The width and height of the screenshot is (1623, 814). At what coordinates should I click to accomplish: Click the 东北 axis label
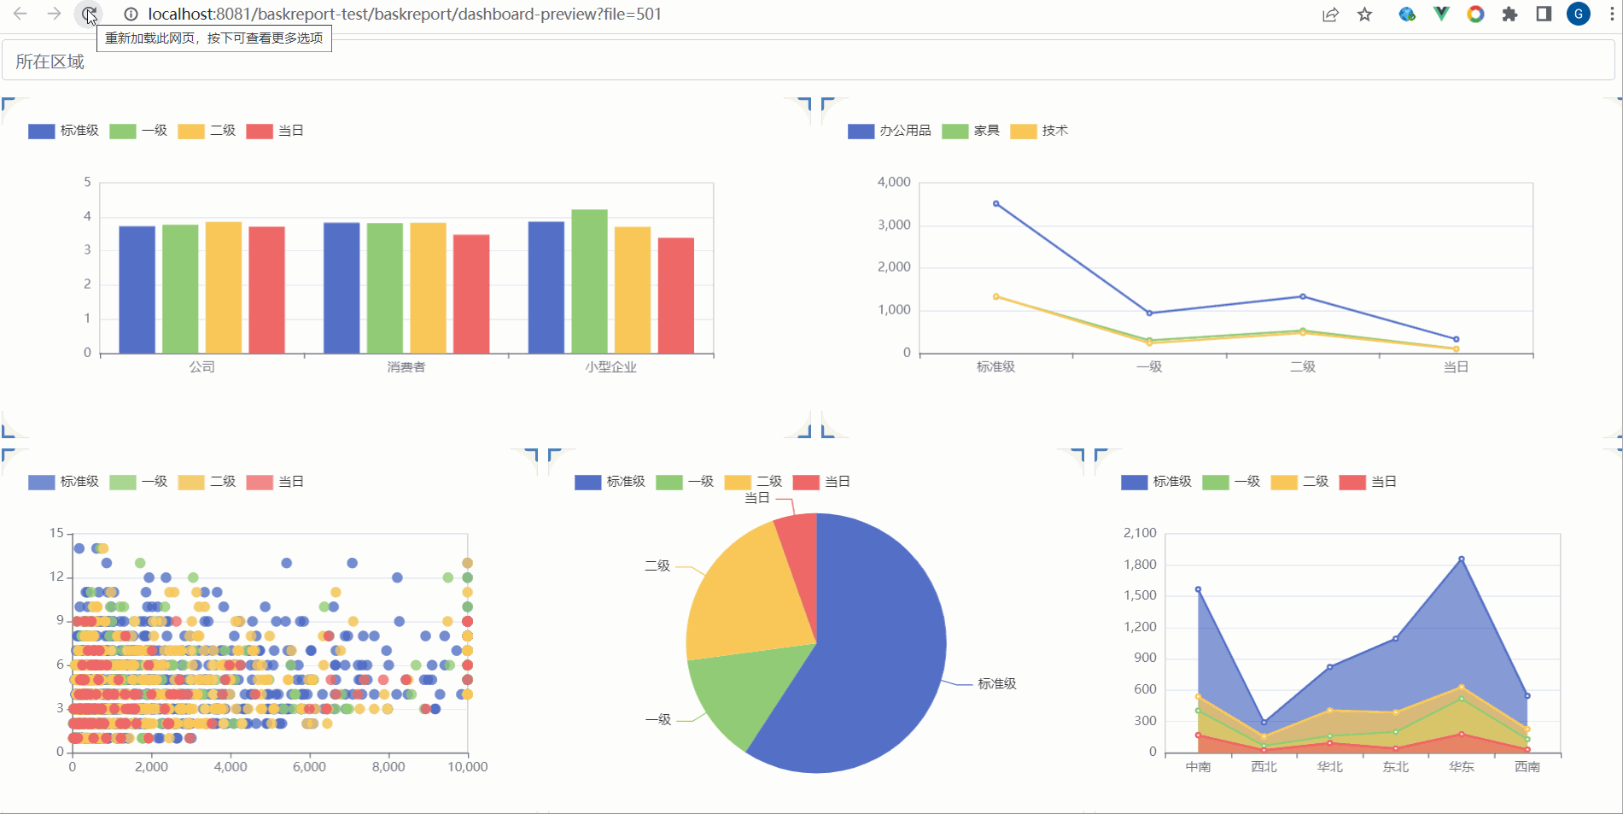(x=1396, y=767)
